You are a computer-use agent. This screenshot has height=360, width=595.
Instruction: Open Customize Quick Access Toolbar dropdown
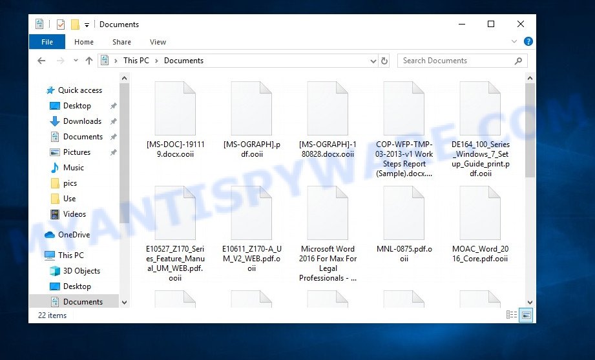point(87,25)
